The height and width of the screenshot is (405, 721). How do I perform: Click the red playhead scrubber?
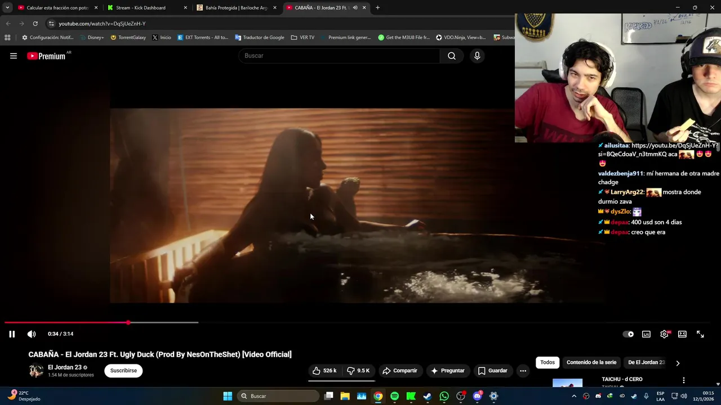pos(128,322)
